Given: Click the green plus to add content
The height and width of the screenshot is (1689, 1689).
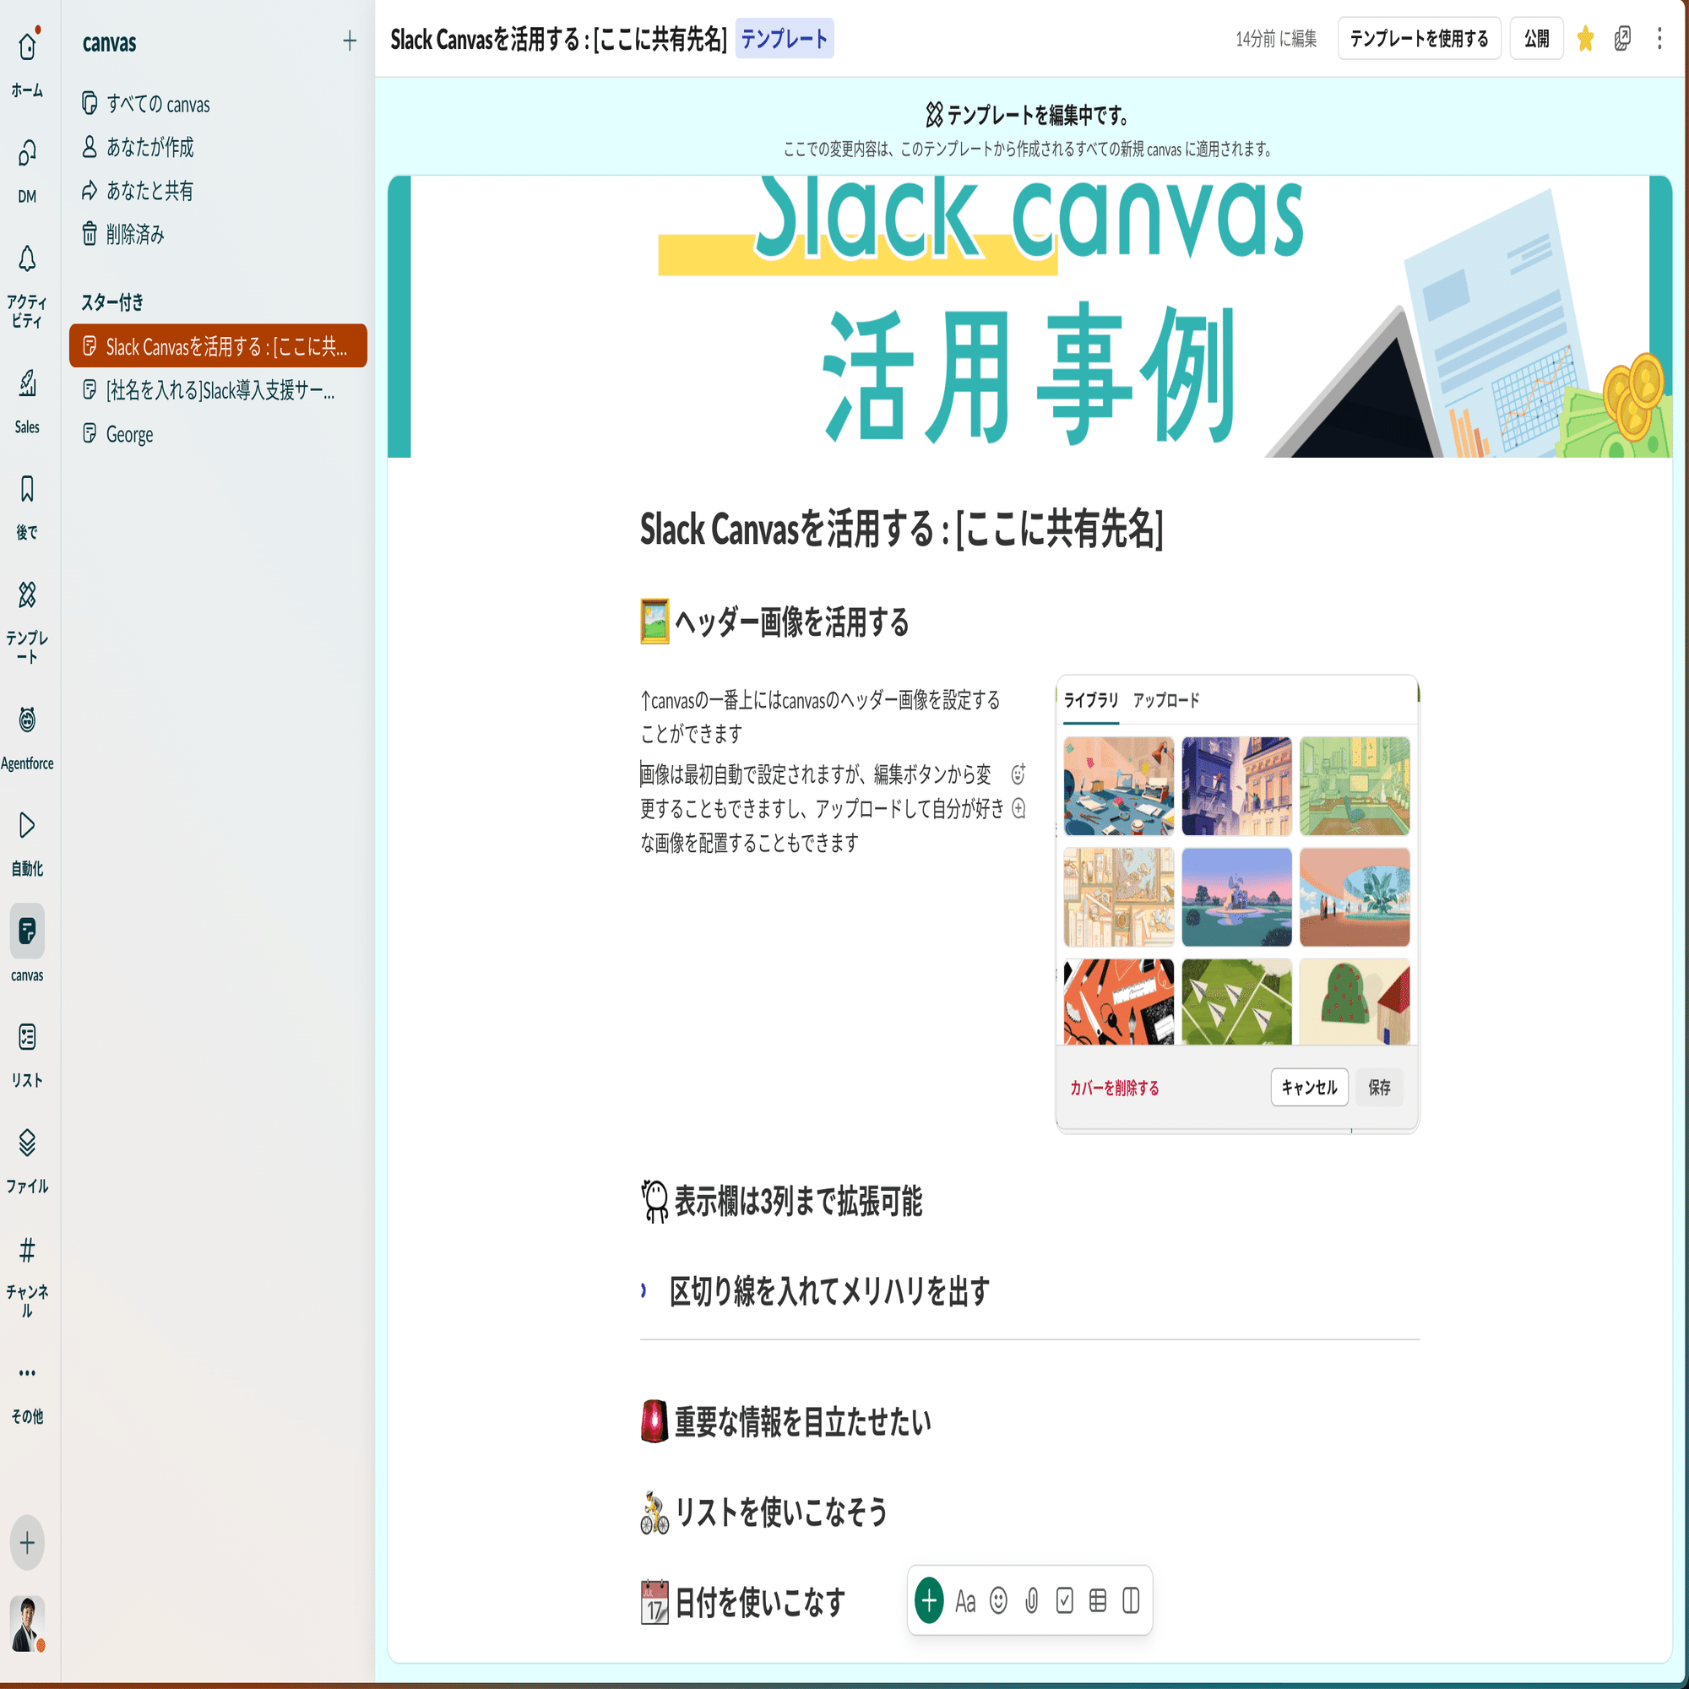Looking at the screenshot, I should coord(928,1600).
